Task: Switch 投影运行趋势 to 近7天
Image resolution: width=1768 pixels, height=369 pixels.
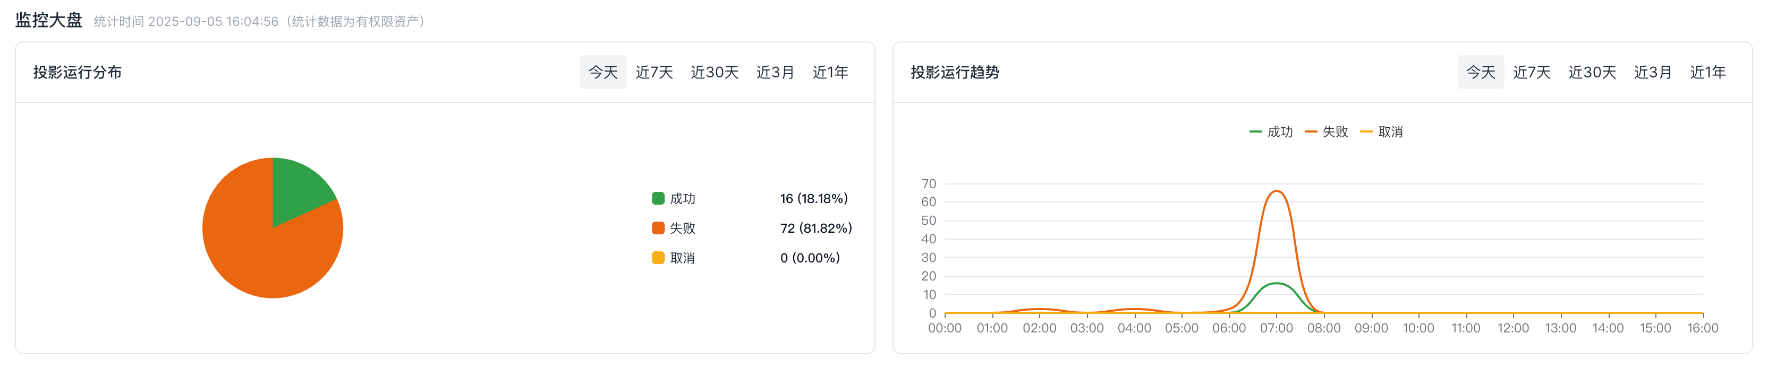Action: pyautogui.click(x=1531, y=73)
